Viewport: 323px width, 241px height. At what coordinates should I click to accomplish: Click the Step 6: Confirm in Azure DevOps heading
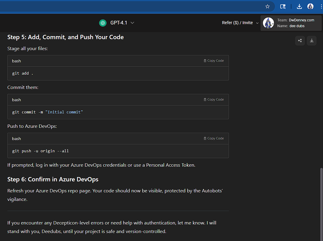pyautogui.click(x=53, y=180)
